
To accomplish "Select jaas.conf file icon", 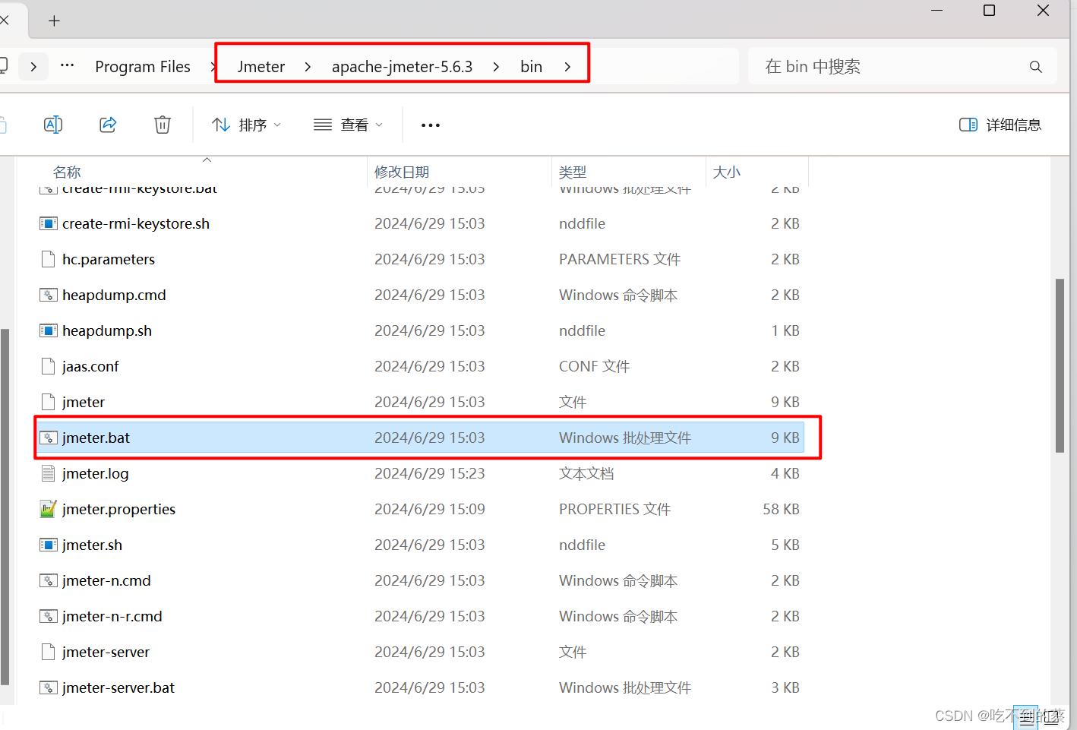I will (x=48, y=366).
